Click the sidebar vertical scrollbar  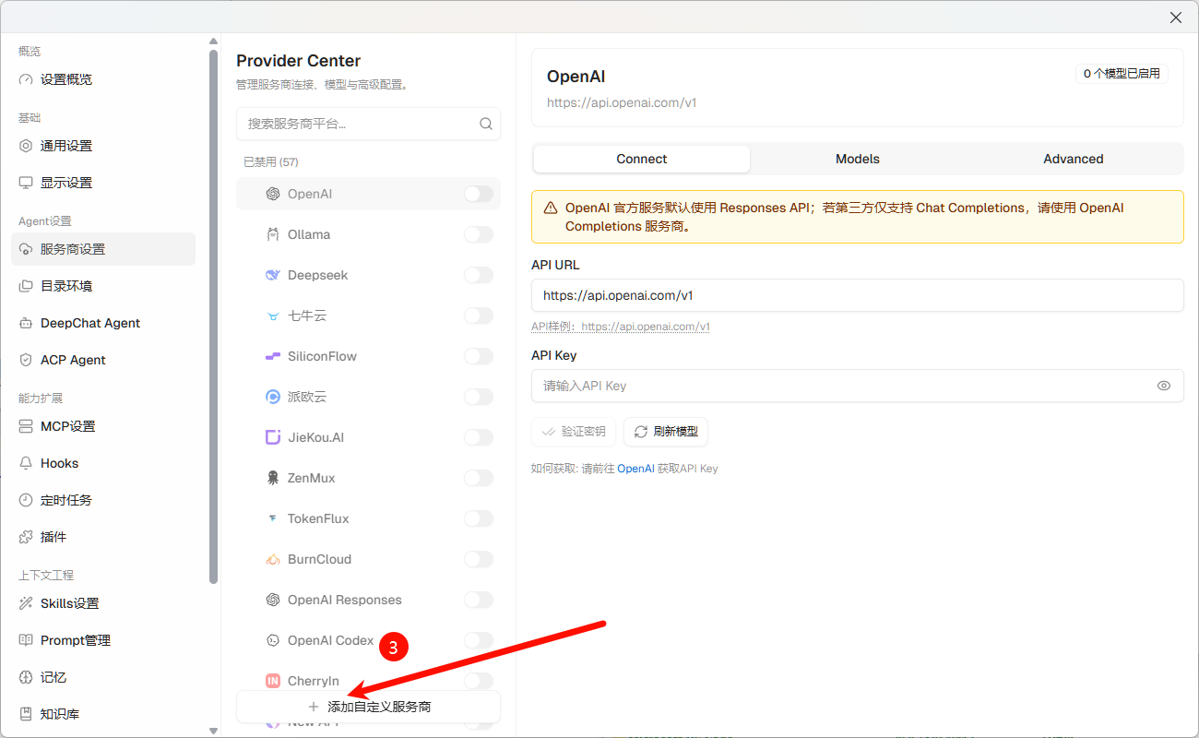coord(214,316)
